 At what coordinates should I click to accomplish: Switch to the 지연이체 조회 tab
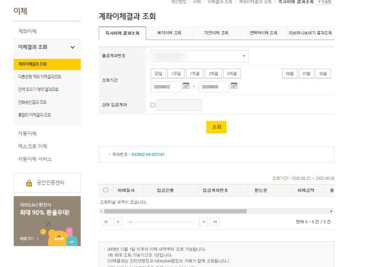click(216, 33)
